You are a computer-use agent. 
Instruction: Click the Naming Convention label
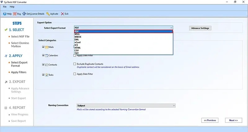(x=58, y=105)
